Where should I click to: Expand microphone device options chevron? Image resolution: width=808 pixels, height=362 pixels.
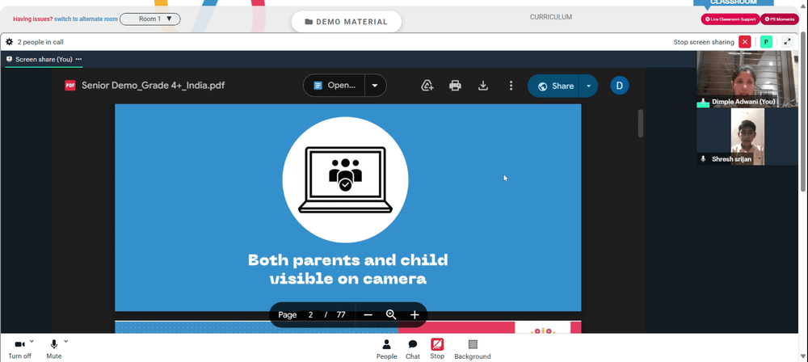(65, 341)
